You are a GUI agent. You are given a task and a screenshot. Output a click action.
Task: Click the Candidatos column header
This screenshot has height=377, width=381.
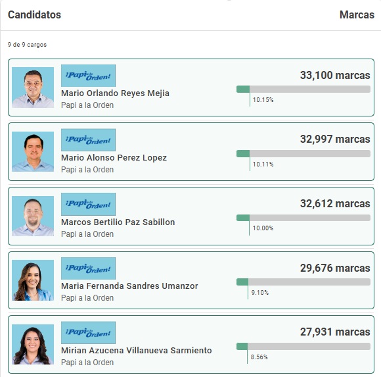coord(35,15)
